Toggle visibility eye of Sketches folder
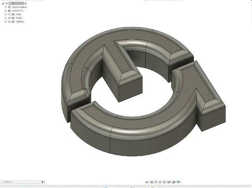Image resolution: width=252 pixels, height=188 pixels. (9, 22)
